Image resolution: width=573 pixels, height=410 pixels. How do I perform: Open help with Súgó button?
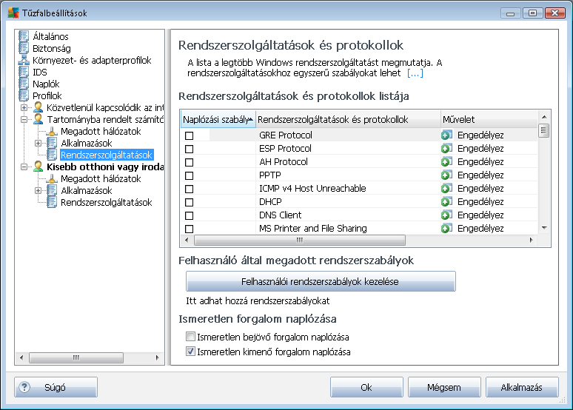[56, 387]
